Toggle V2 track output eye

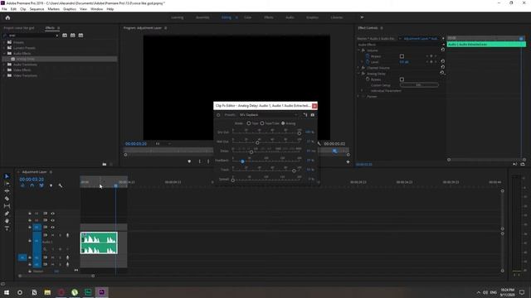click(53, 220)
